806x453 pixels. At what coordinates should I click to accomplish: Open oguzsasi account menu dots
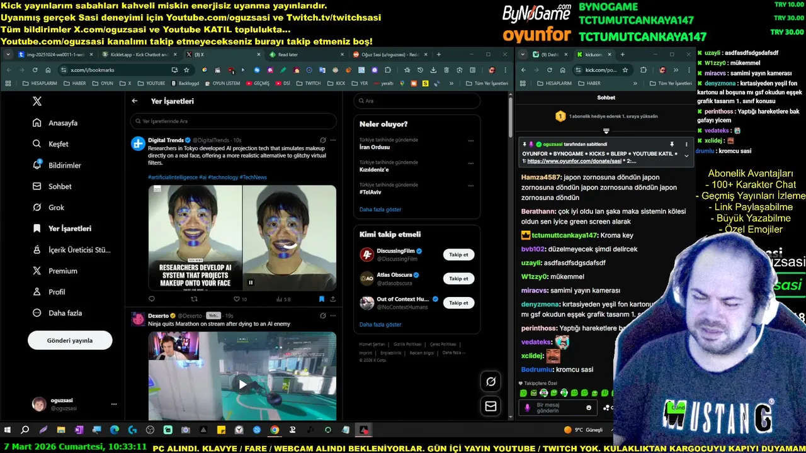[114, 404]
